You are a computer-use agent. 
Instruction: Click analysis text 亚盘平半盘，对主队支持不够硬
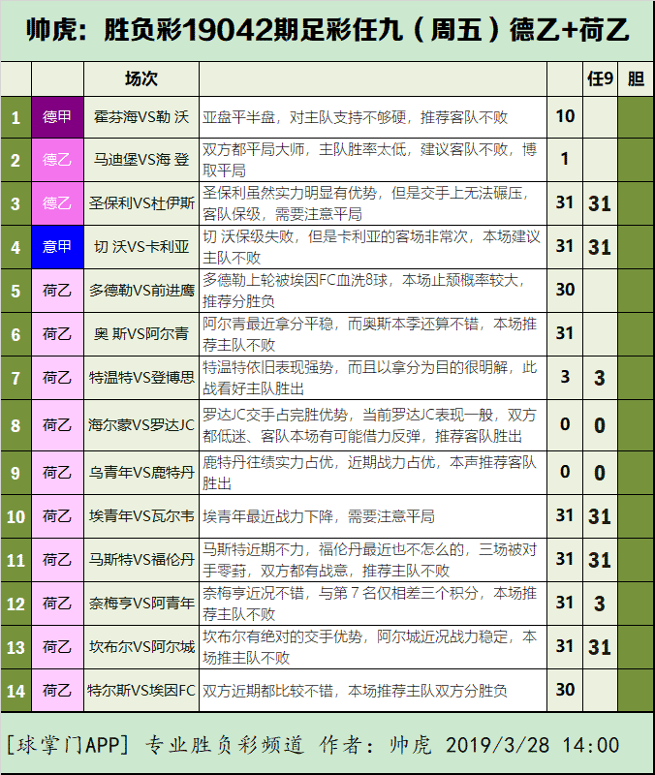(x=304, y=117)
